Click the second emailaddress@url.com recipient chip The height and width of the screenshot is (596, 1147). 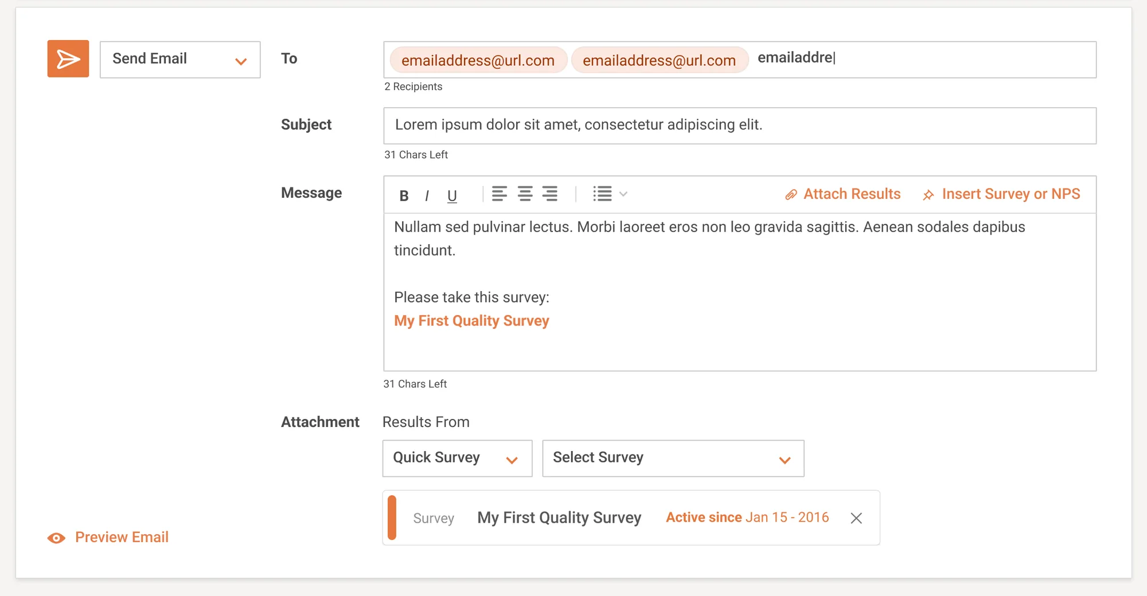coord(660,60)
